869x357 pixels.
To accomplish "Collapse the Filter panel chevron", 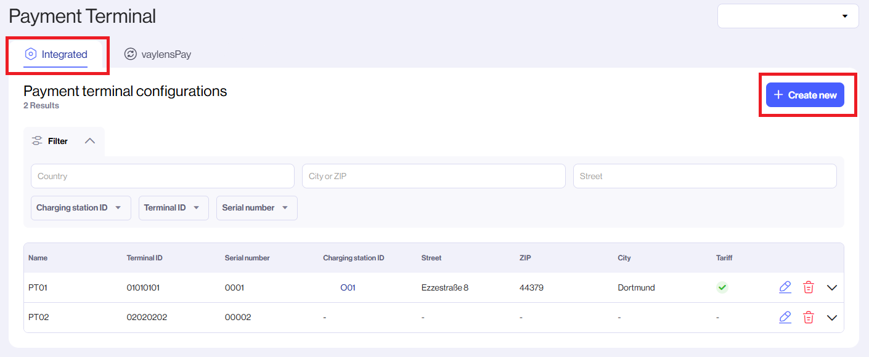I will coord(90,141).
